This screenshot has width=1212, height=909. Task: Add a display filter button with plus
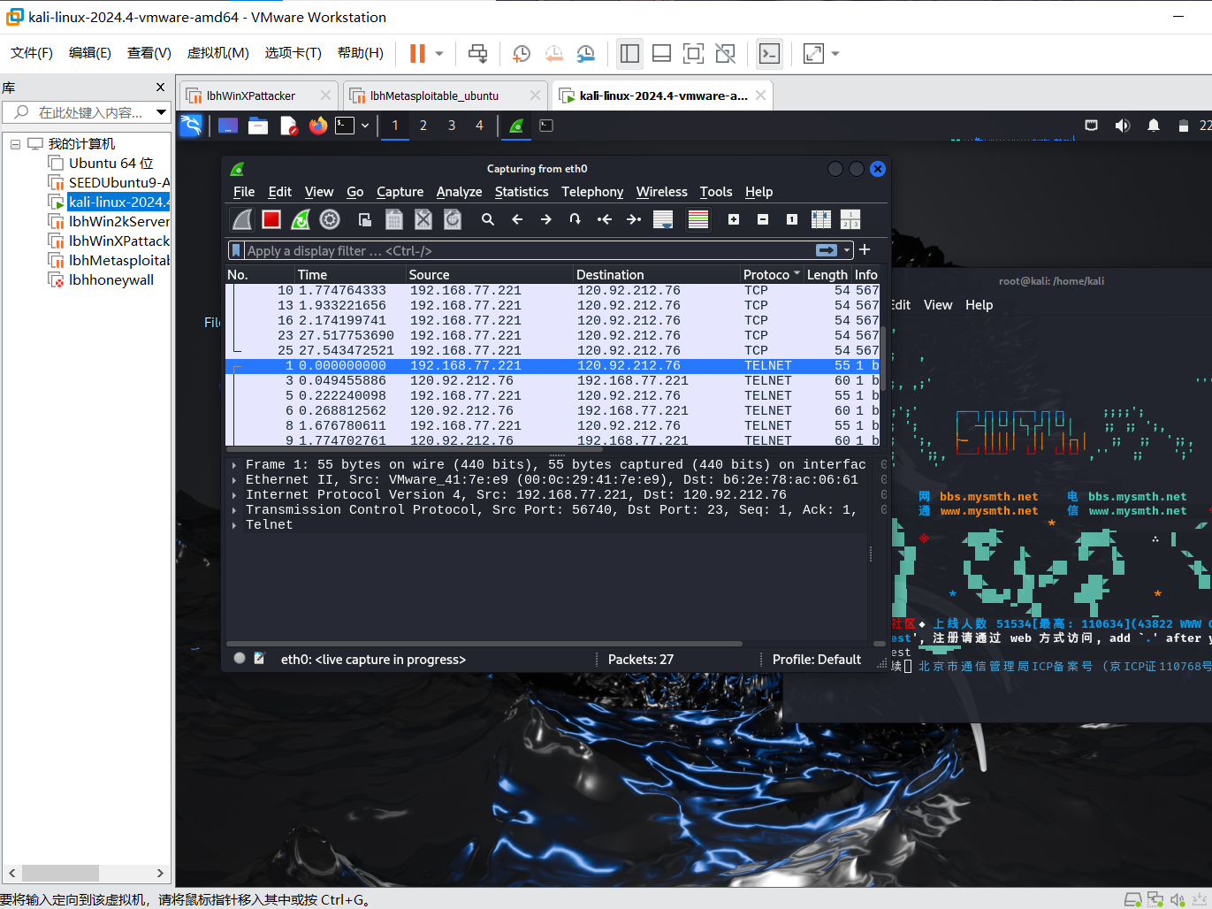[x=865, y=250]
